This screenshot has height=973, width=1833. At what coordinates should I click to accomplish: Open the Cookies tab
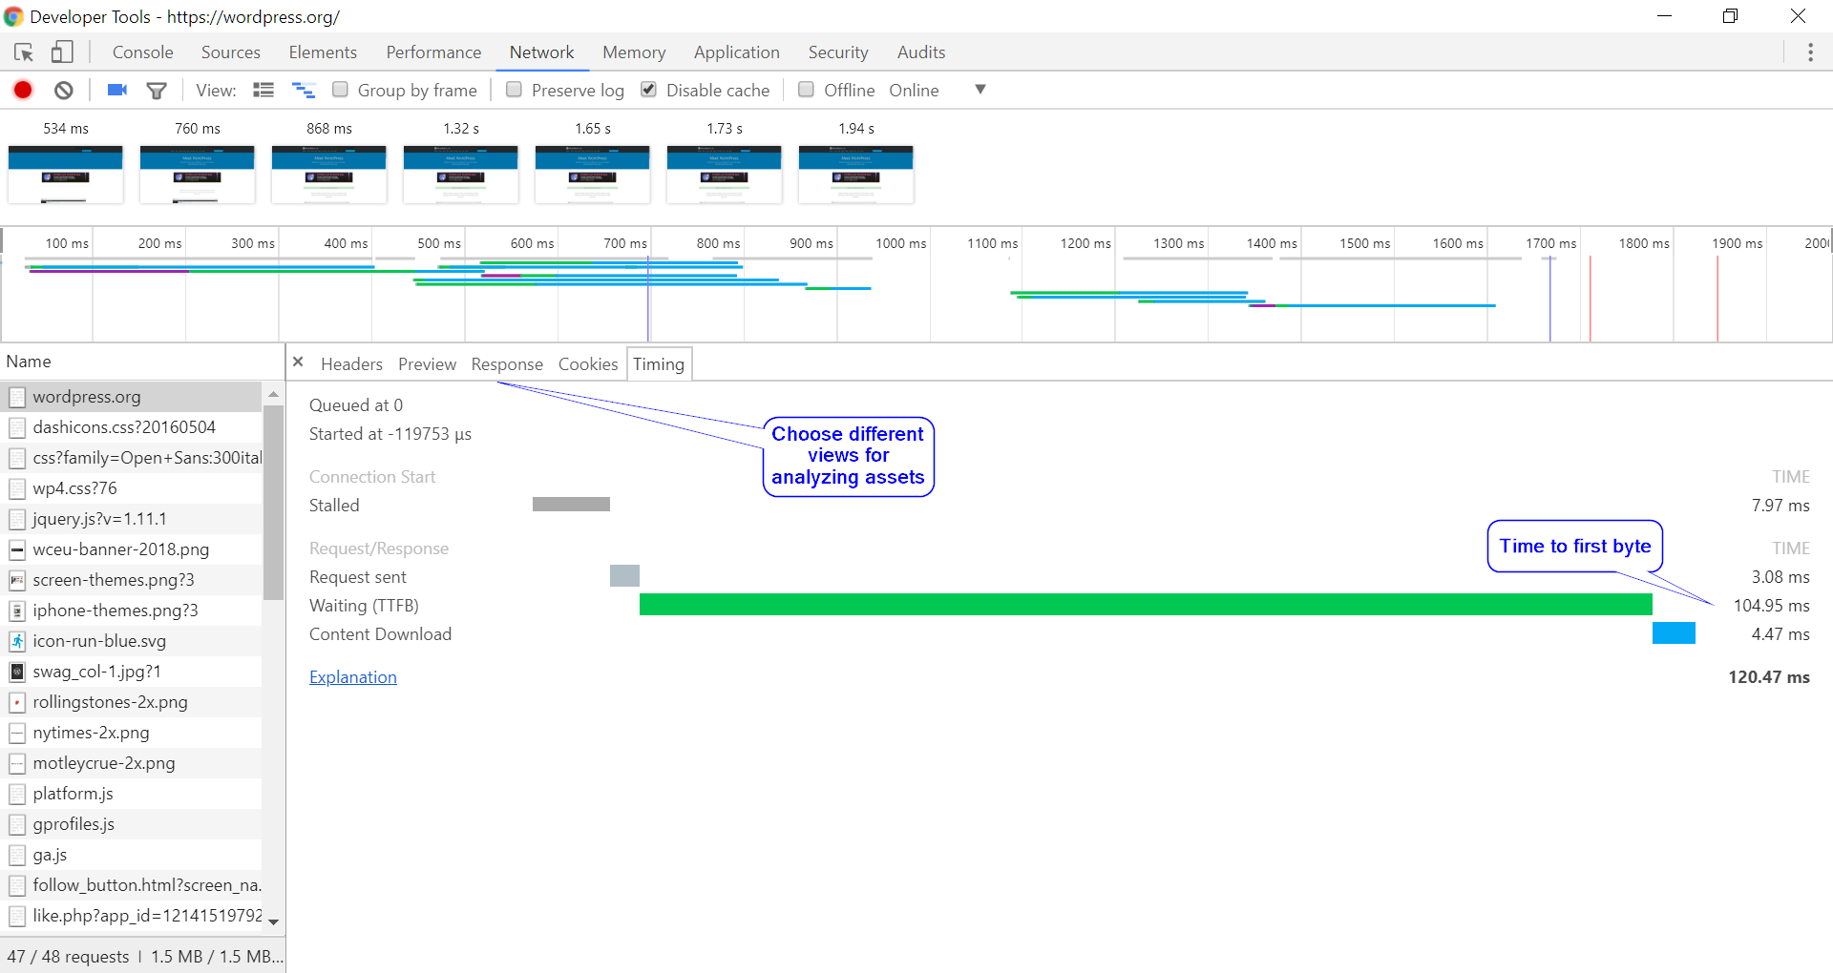(x=588, y=364)
